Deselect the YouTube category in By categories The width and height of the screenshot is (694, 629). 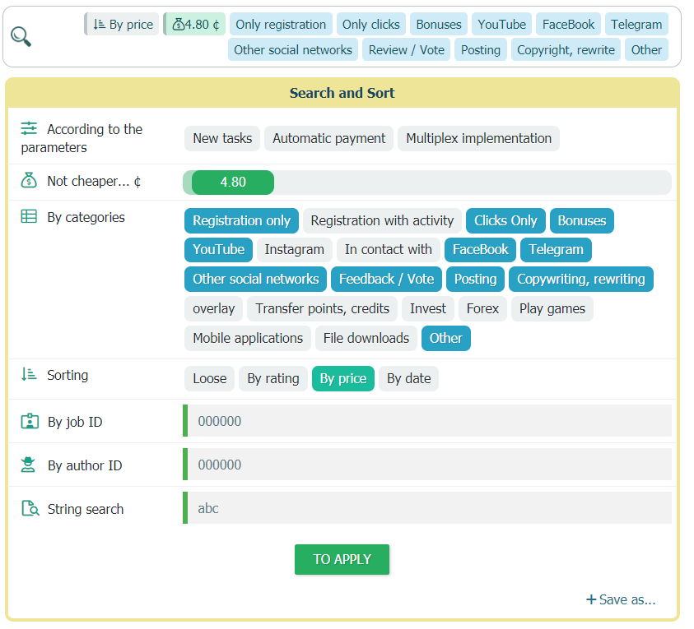219,250
